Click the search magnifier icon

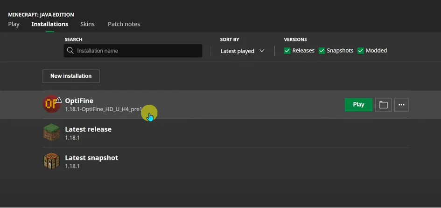(x=70, y=51)
